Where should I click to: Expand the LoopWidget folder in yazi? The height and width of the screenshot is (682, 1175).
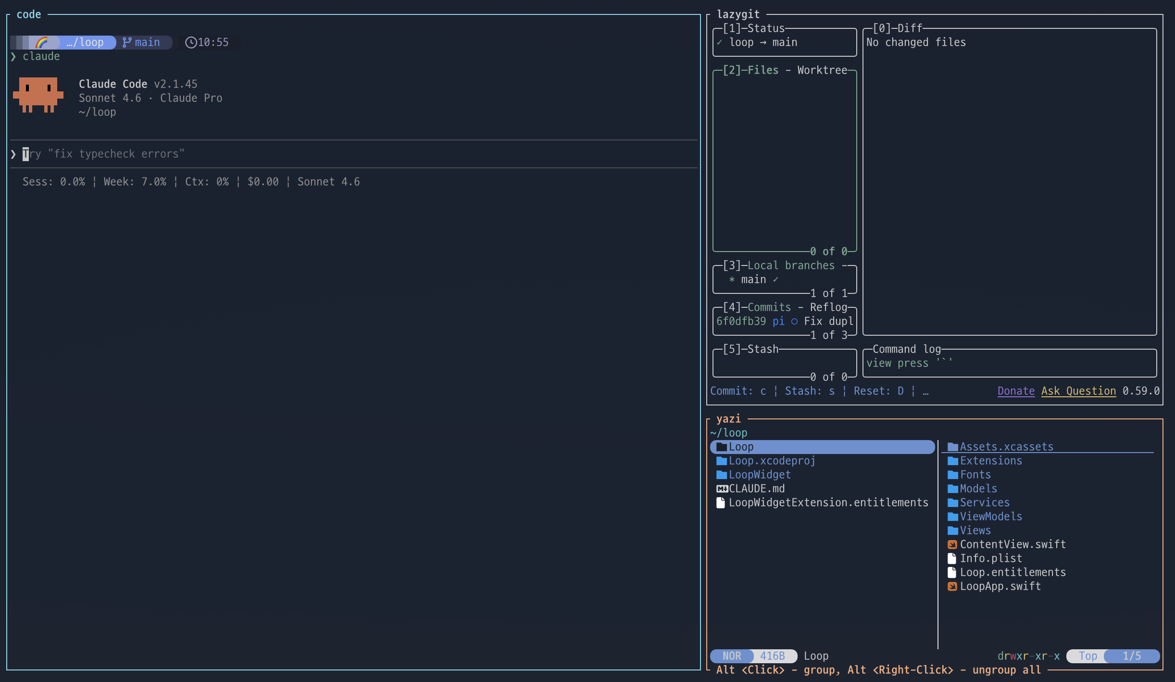(759, 475)
